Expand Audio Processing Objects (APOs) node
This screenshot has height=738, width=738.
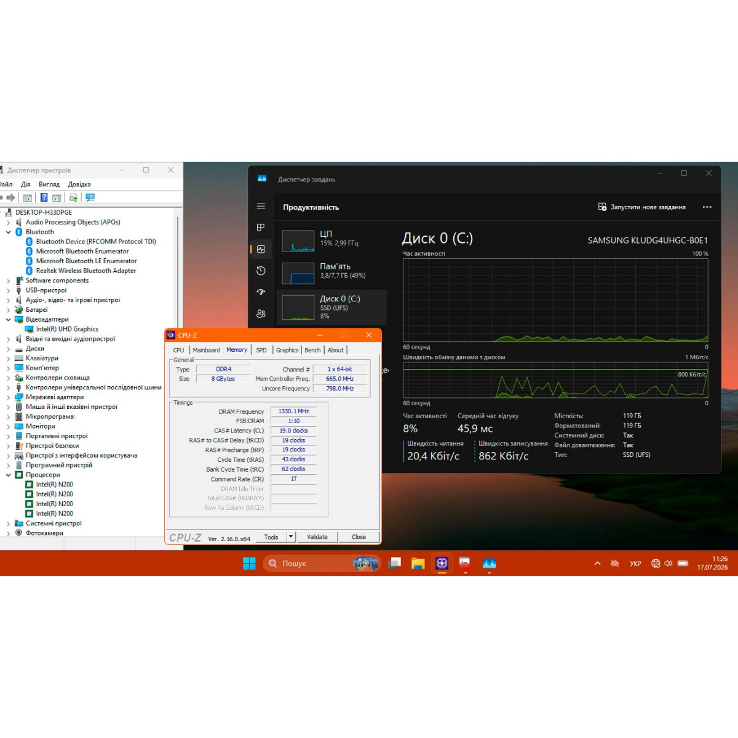pyautogui.click(x=9, y=222)
